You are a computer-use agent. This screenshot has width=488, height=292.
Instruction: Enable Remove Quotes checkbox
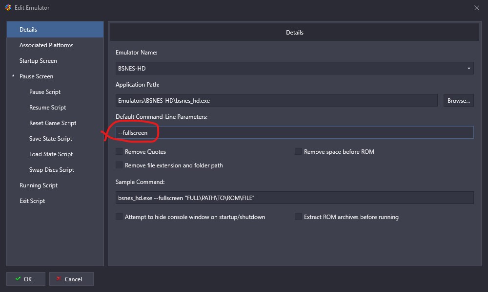(x=119, y=151)
